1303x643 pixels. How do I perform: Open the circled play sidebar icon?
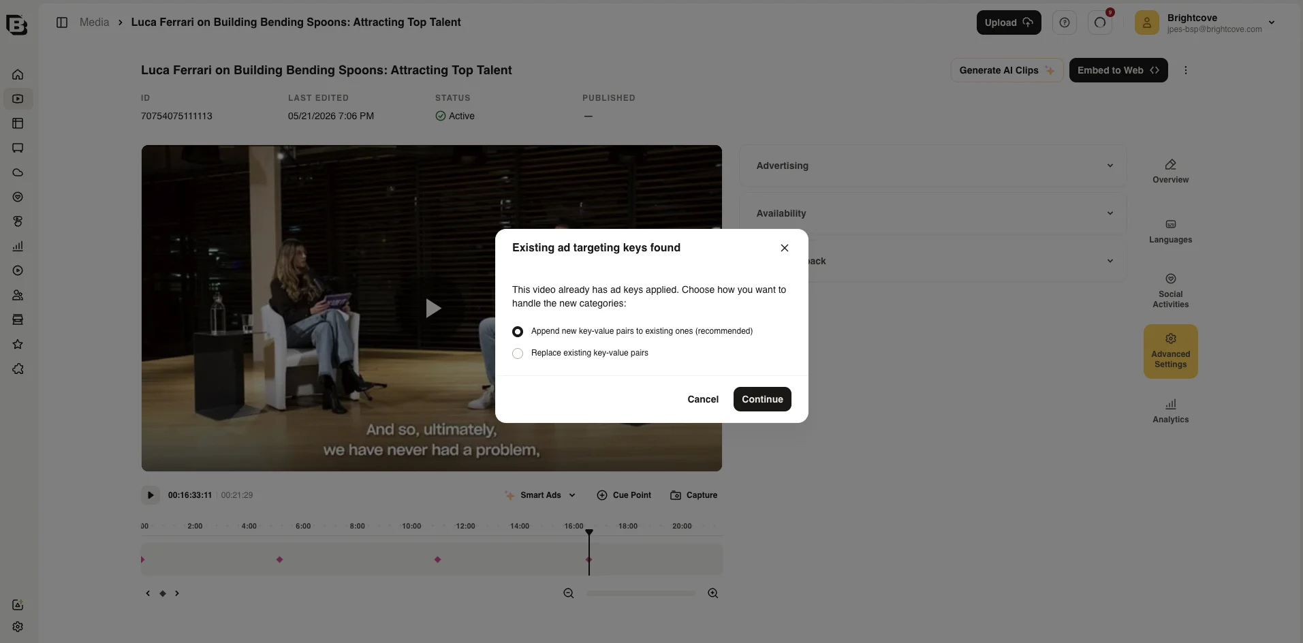point(18,270)
